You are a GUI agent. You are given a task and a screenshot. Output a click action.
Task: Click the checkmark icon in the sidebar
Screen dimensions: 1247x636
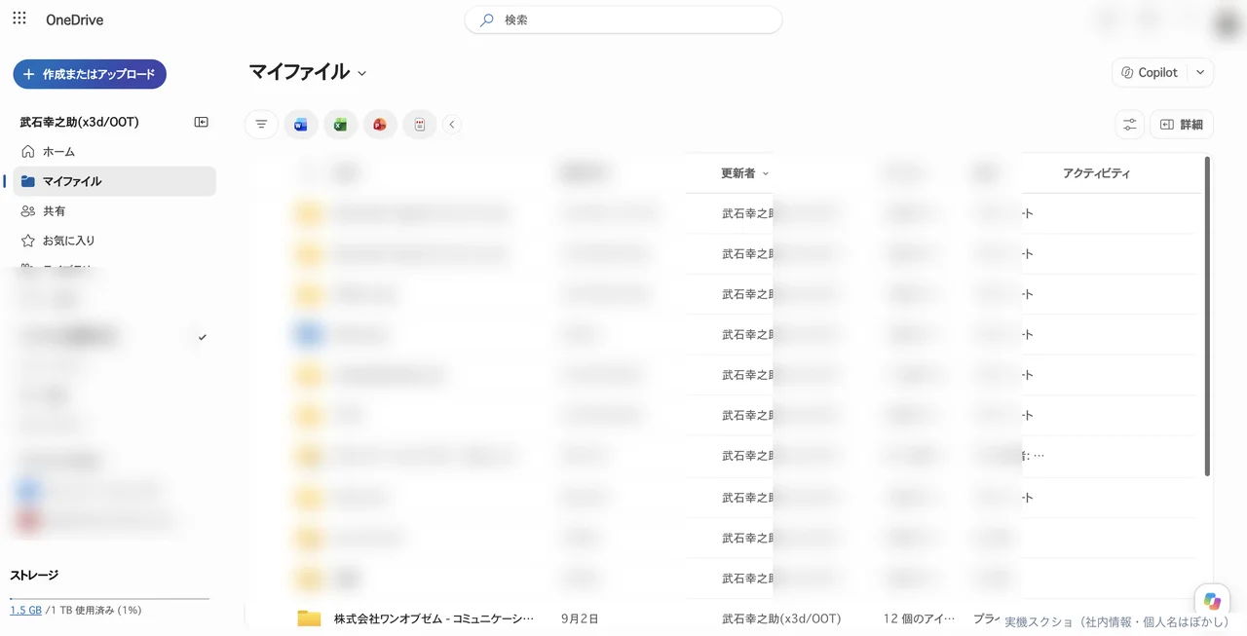(203, 337)
